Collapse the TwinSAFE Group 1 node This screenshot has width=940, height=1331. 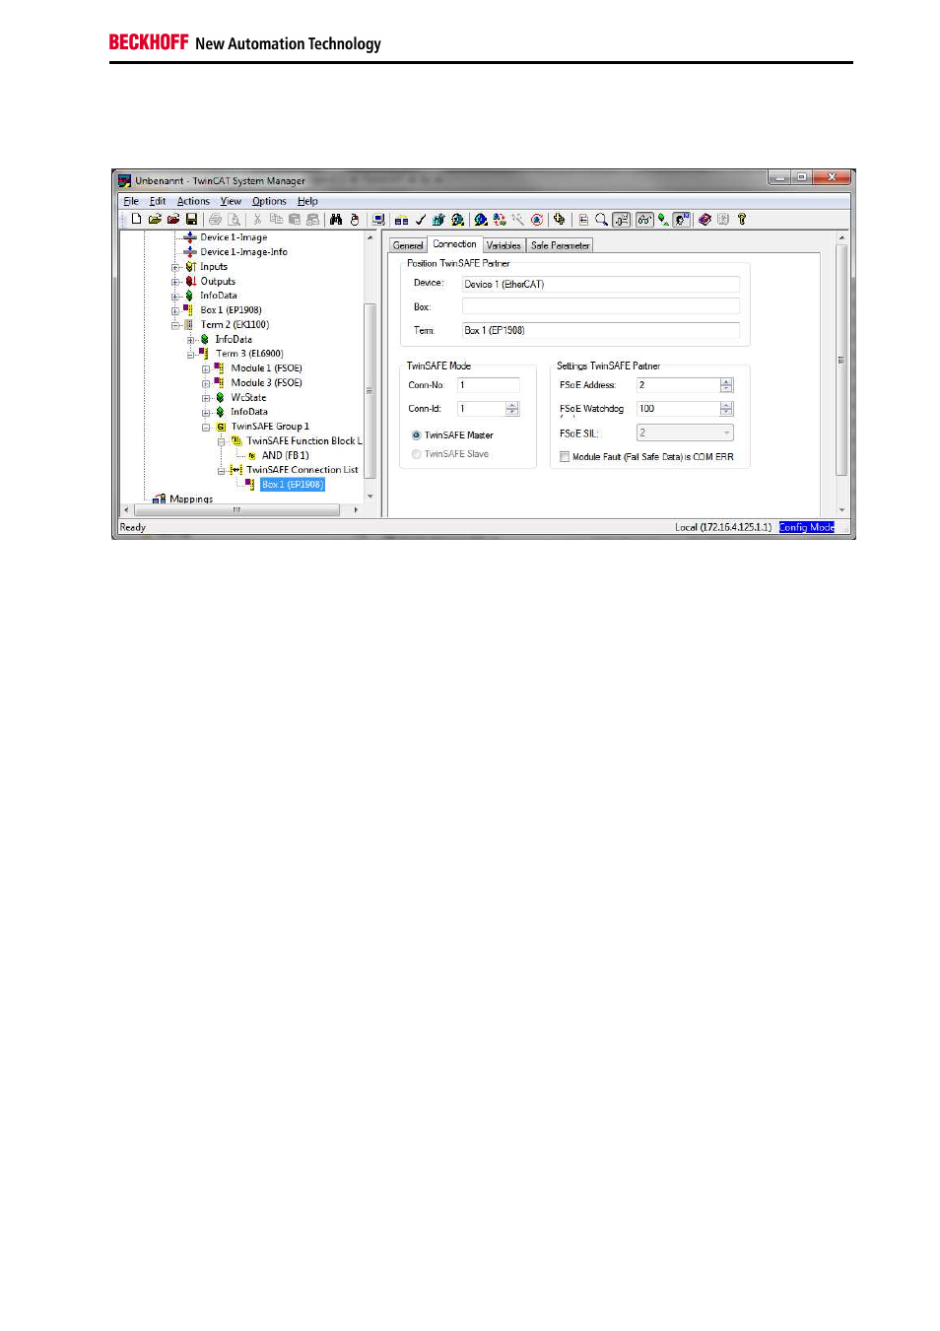206,427
